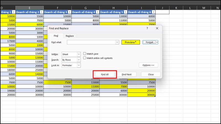Select the Find tab
The height and width of the screenshot is (124, 221).
click(x=56, y=36)
